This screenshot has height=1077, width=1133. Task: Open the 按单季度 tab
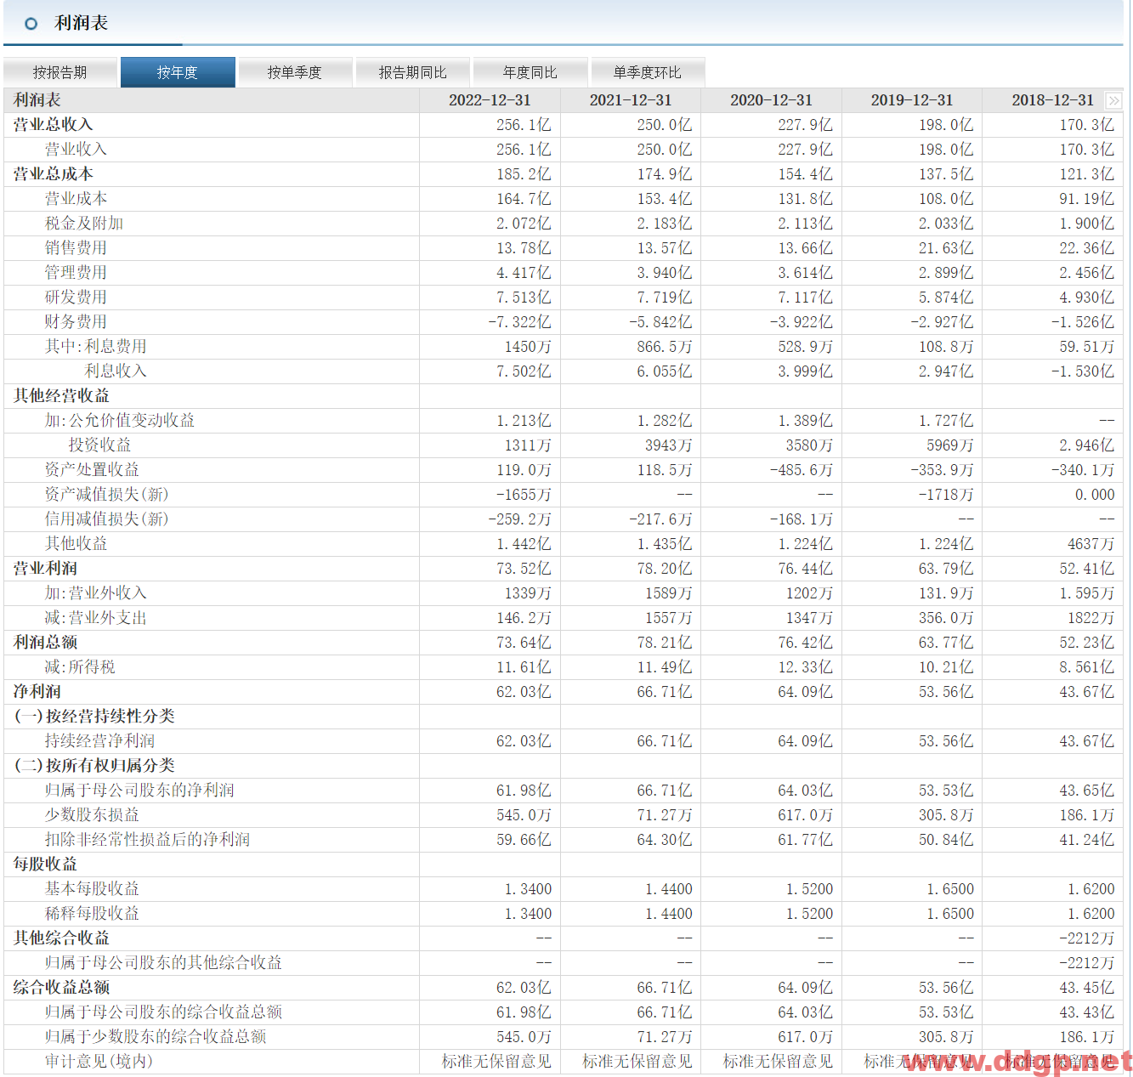coord(295,72)
